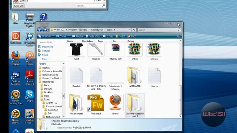237x133 pixels.
Task: Collapse the Folders pane chevron
Action: pos(63,64)
